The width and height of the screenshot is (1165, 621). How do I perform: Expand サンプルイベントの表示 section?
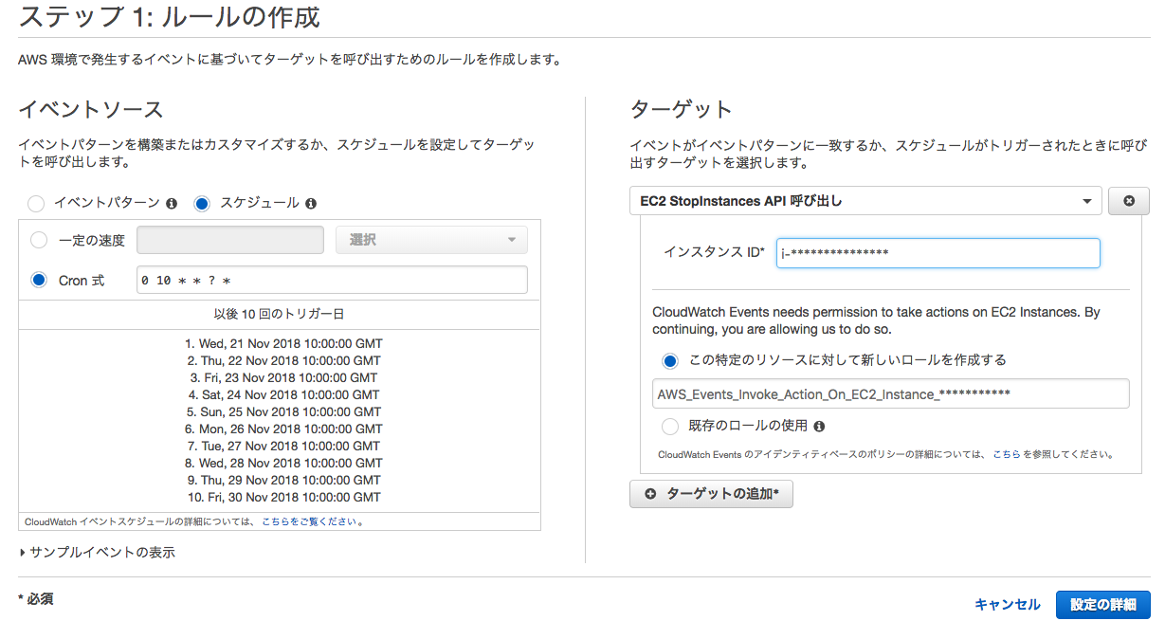pos(97,552)
